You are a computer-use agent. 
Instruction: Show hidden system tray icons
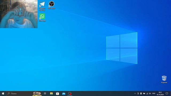pos(135,94)
